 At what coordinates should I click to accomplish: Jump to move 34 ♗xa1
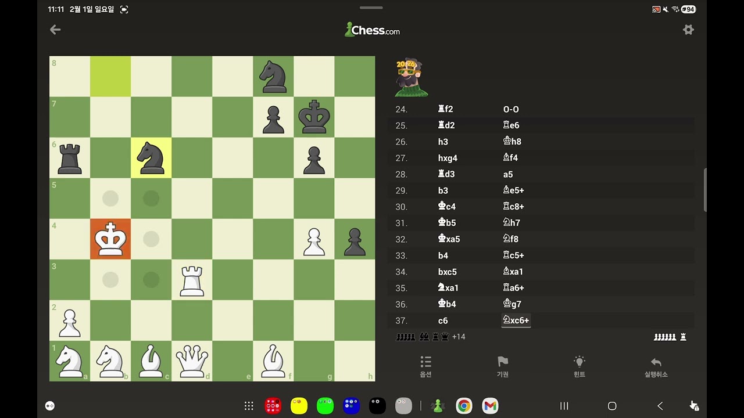point(513,272)
